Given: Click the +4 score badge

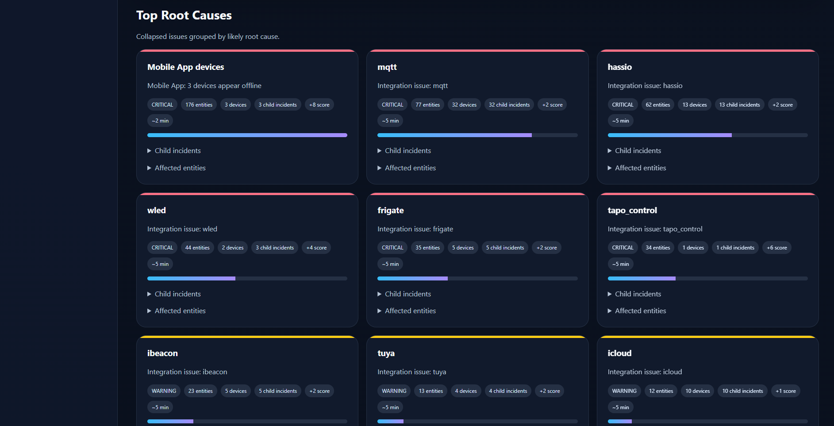Looking at the screenshot, I should tap(317, 248).
